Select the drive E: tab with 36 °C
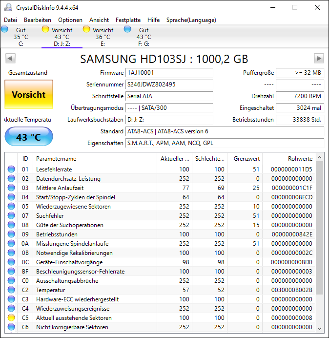Viewport: 329px width, 338px height. pos(103,37)
